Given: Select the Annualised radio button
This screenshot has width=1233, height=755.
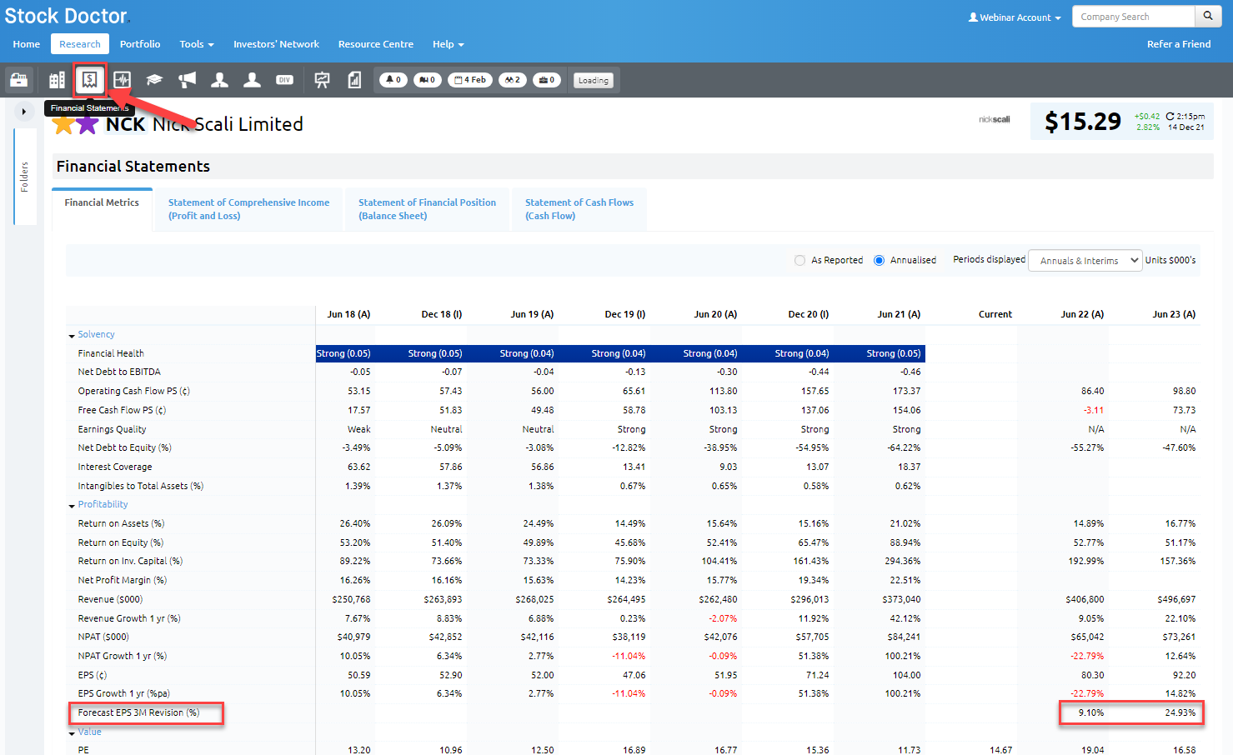Looking at the screenshot, I should [879, 260].
